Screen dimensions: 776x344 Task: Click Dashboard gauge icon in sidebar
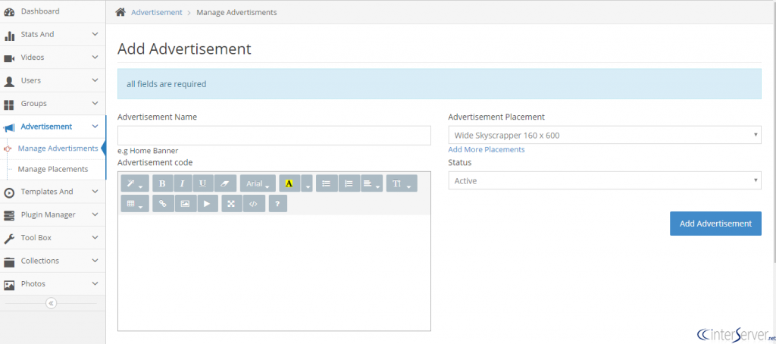pyautogui.click(x=9, y=11)
